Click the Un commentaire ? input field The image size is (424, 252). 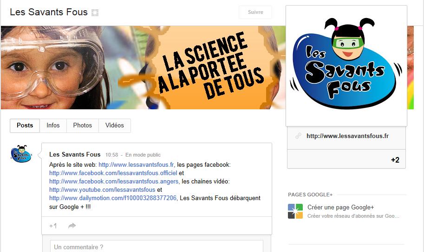(157, 246)
